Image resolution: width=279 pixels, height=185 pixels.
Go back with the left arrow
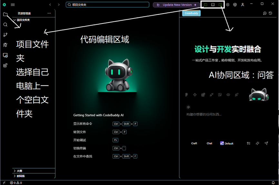coord(50,5)
